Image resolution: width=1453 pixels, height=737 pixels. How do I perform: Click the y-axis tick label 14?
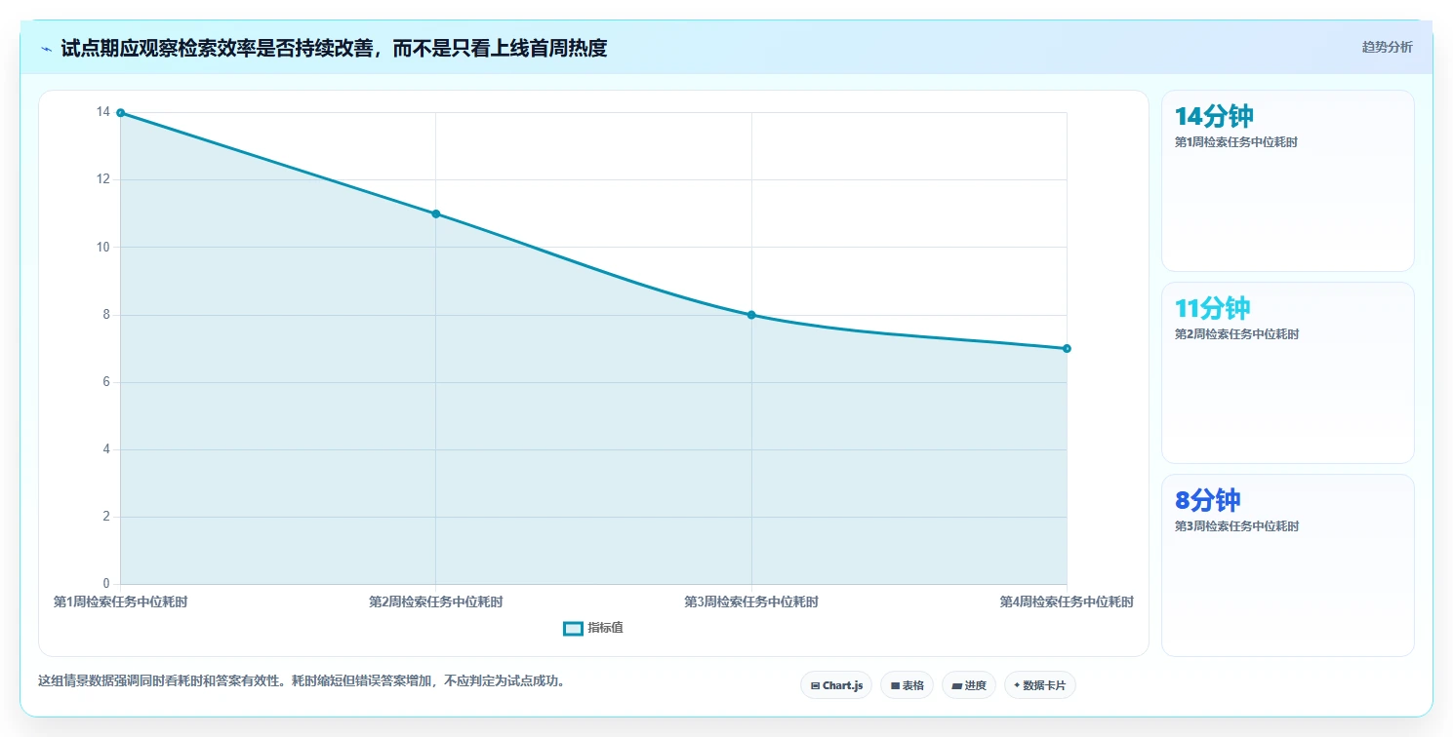point(103,112)
